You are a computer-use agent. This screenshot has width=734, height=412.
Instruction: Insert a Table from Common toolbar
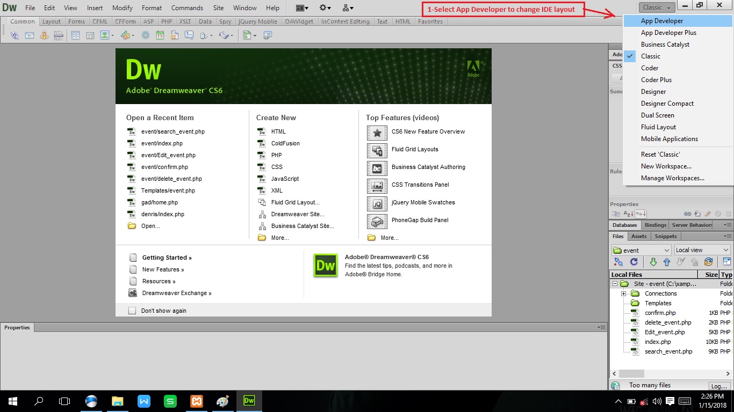pos(76,35)
